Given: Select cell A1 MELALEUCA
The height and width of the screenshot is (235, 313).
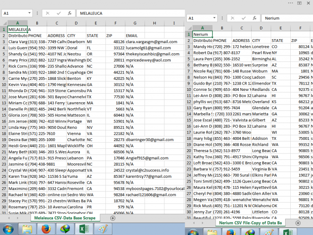Looking at the screenshot, I should tap(17, 30).
